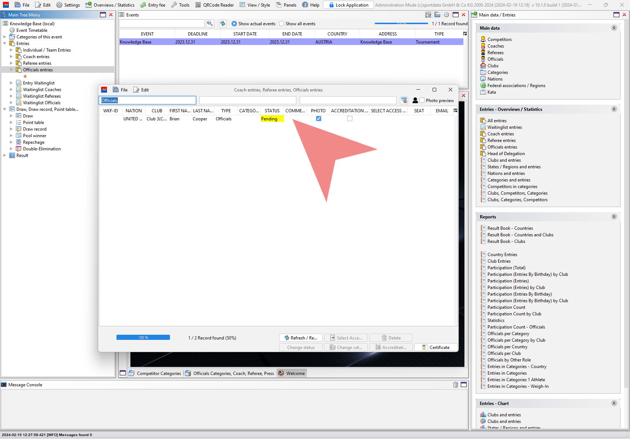Click the Refresh / Re... button
Image resolution: width=630 pixels, height=439 pixels.
click(x=301, y=338)
